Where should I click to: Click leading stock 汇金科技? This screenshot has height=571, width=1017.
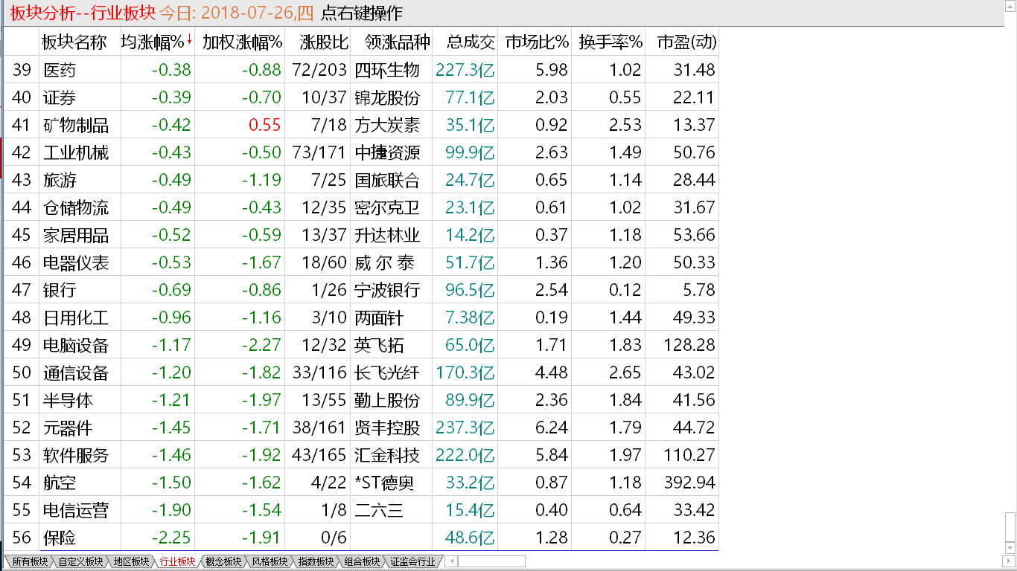tap(387, 455)
